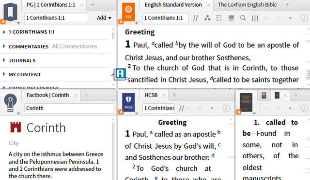Go forward in ESV panel history

[x=278, y=18]
